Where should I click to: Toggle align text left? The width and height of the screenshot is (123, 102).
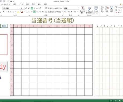click(x=32, y=12)
